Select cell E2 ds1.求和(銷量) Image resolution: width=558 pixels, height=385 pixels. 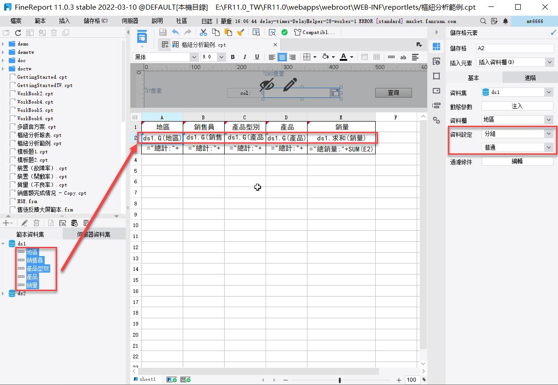341,138
